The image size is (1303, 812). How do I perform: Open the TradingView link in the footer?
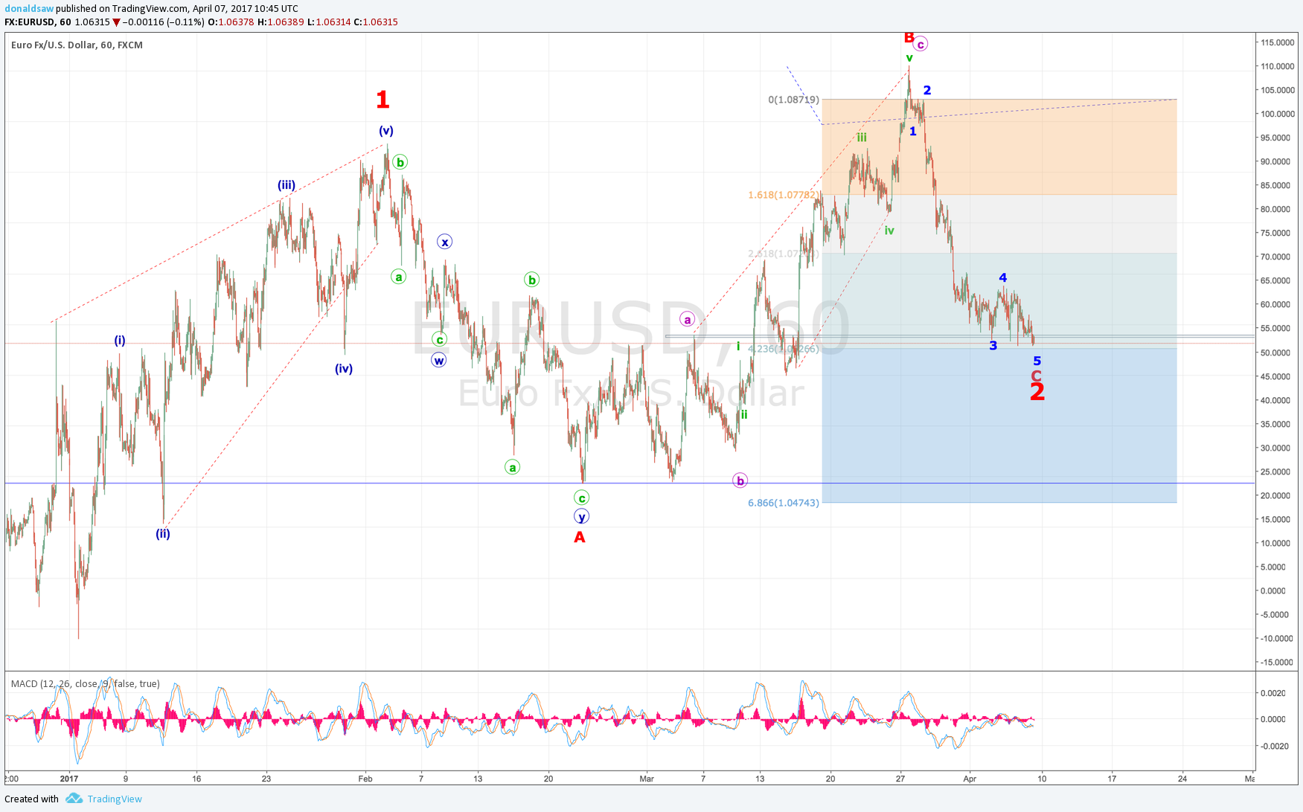(x=115, y=799)
